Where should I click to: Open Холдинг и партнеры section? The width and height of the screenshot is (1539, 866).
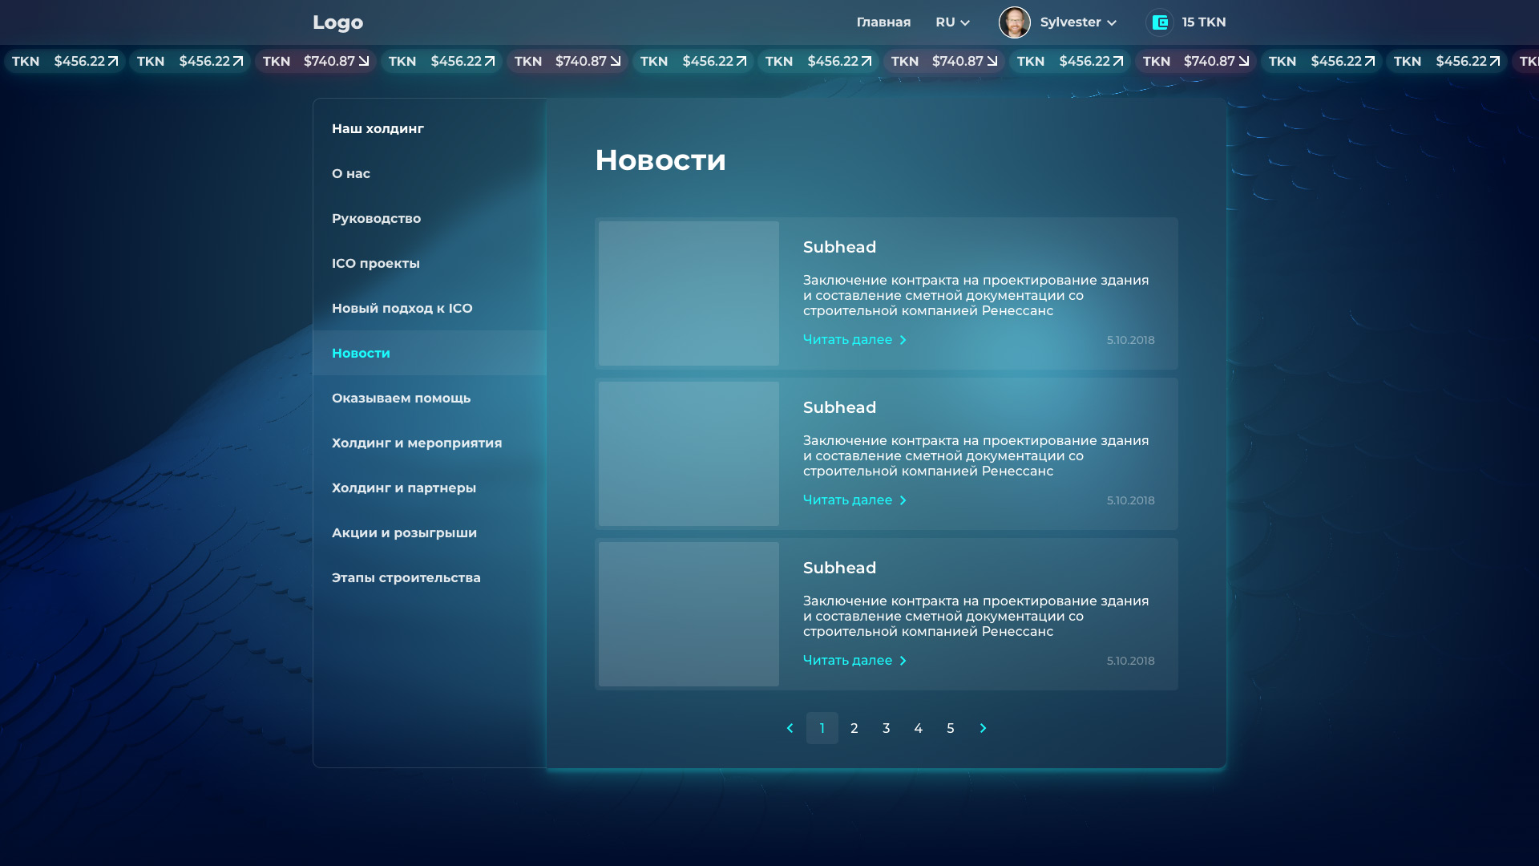[430, 488]
